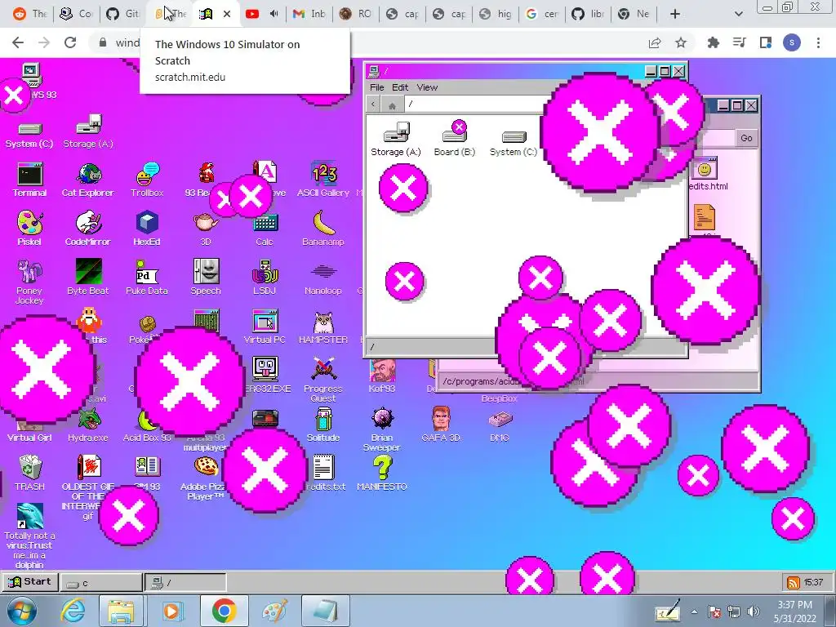This screenshot has width=836, height=627.
Task: Open the Calc calculator icon
Action: 265,229
